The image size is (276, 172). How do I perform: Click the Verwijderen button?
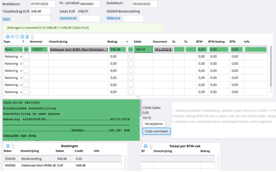click(154, 124)
